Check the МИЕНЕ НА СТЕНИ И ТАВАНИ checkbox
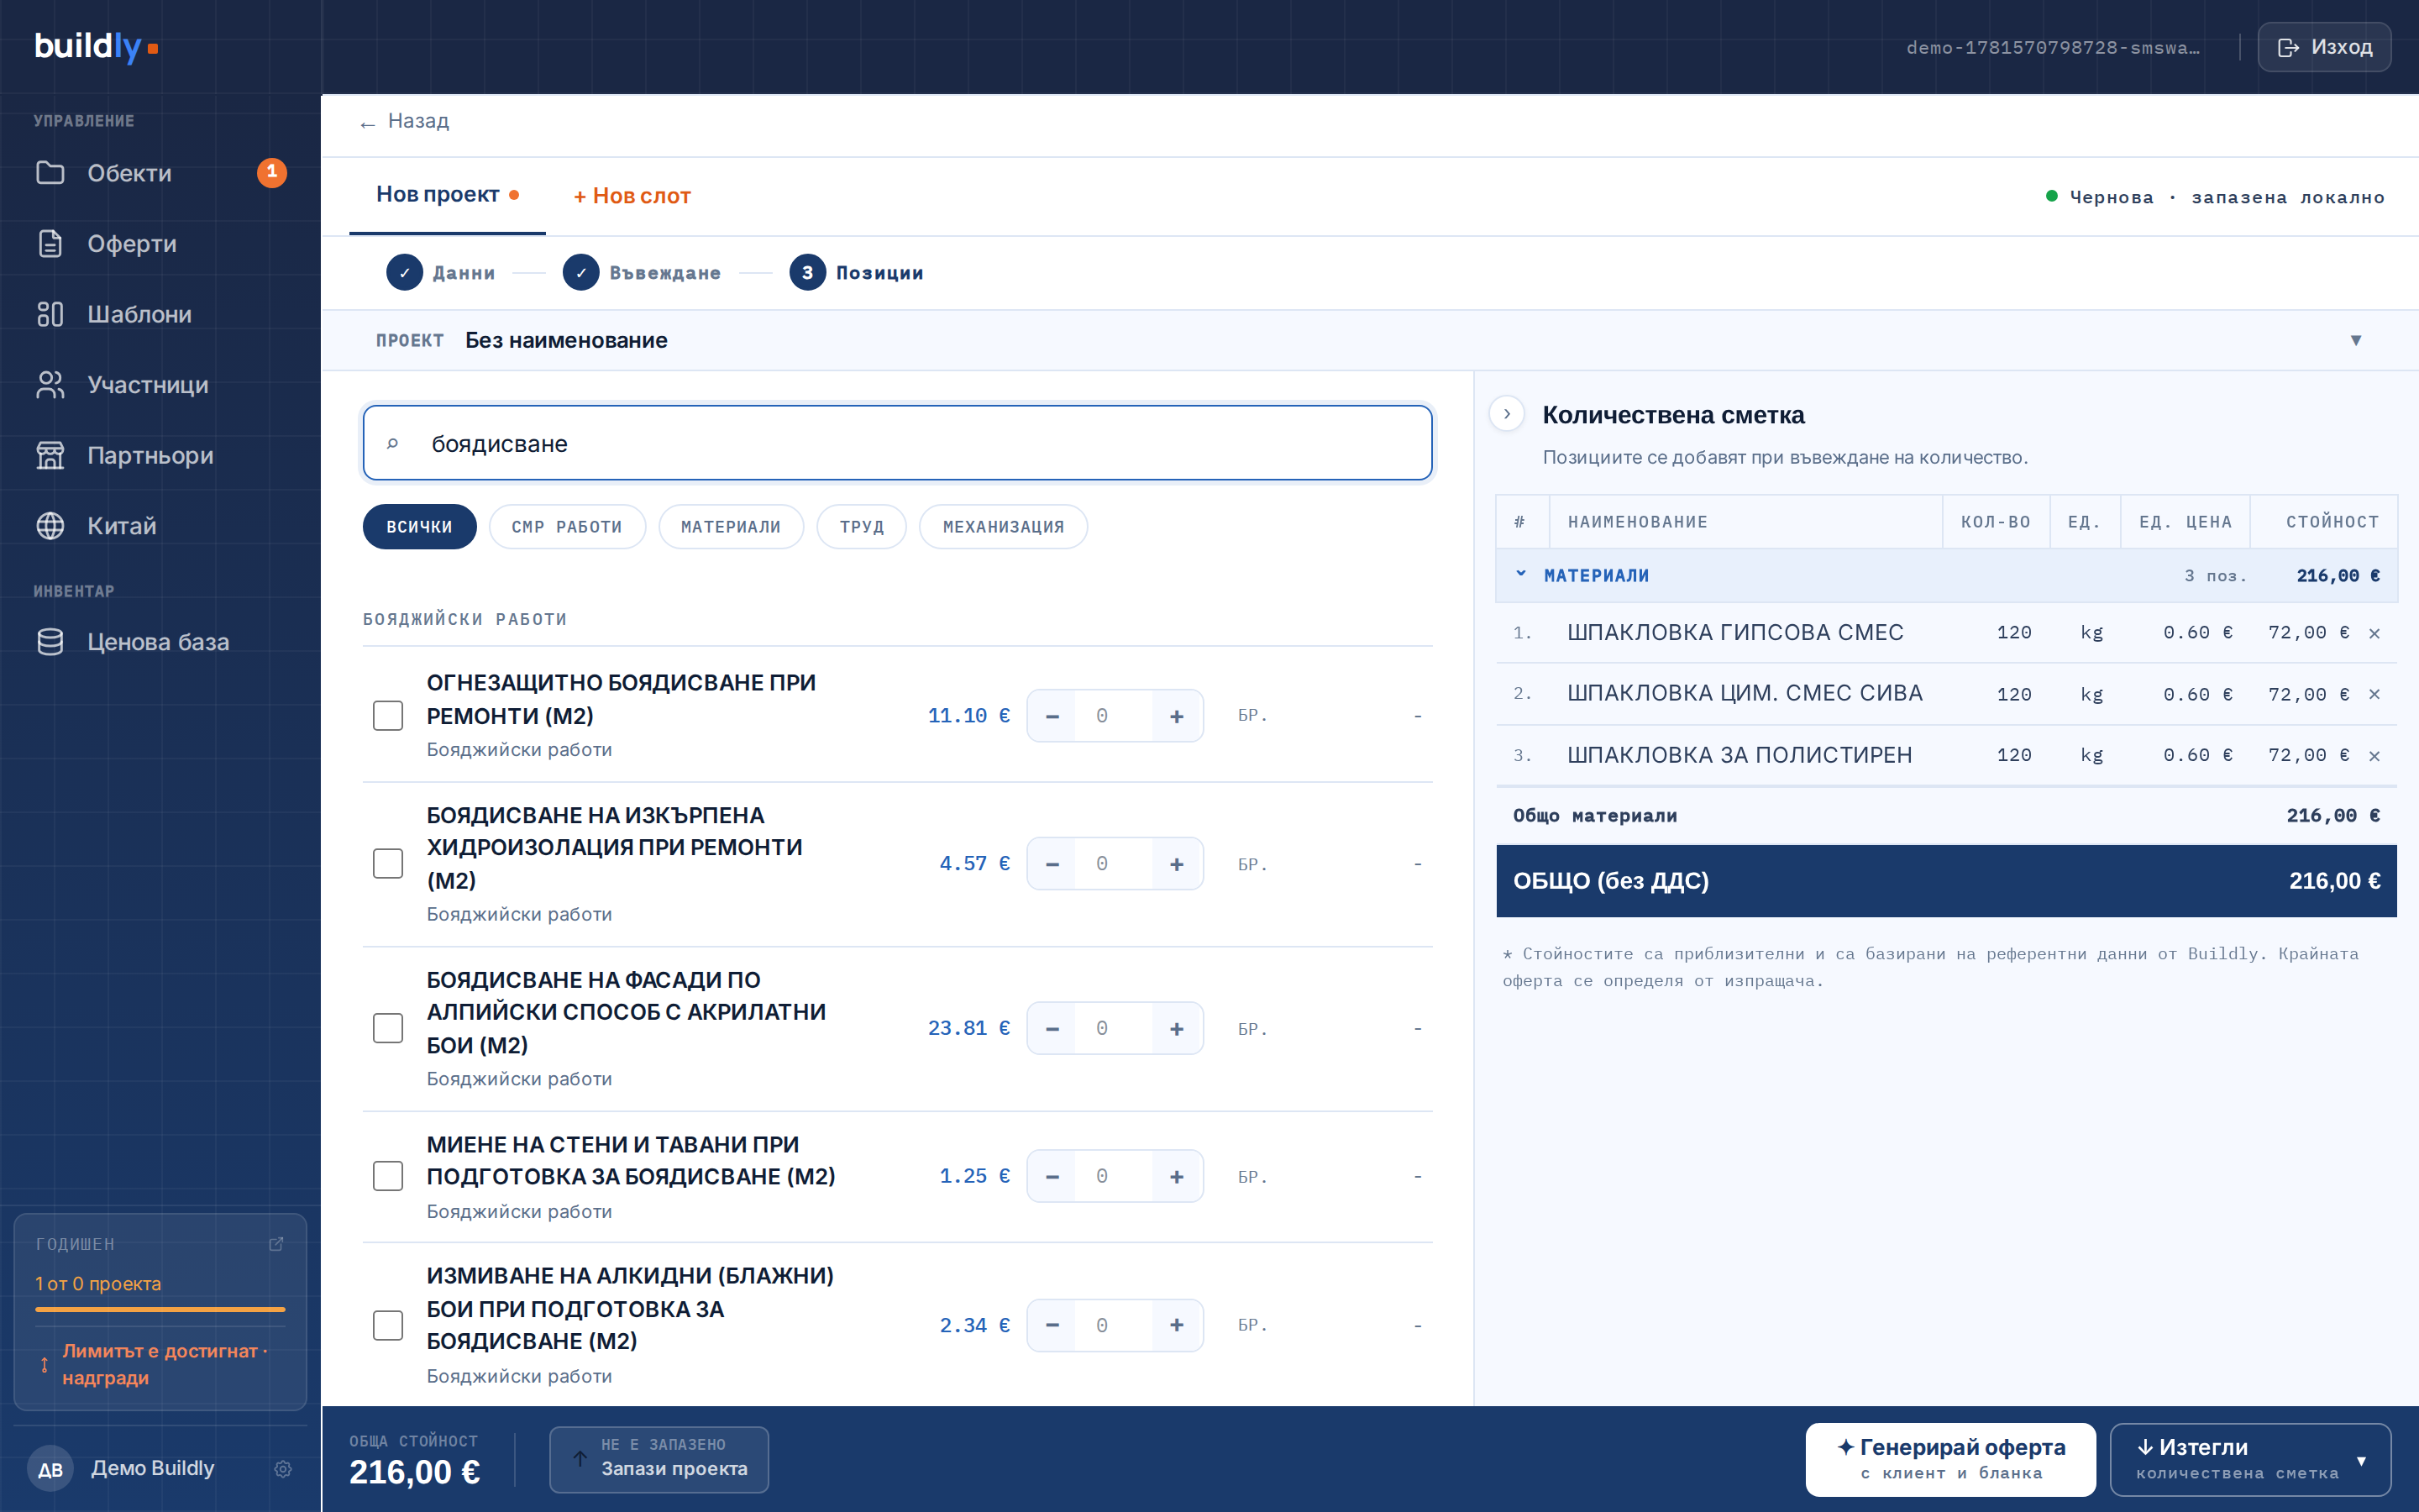 388,1176
